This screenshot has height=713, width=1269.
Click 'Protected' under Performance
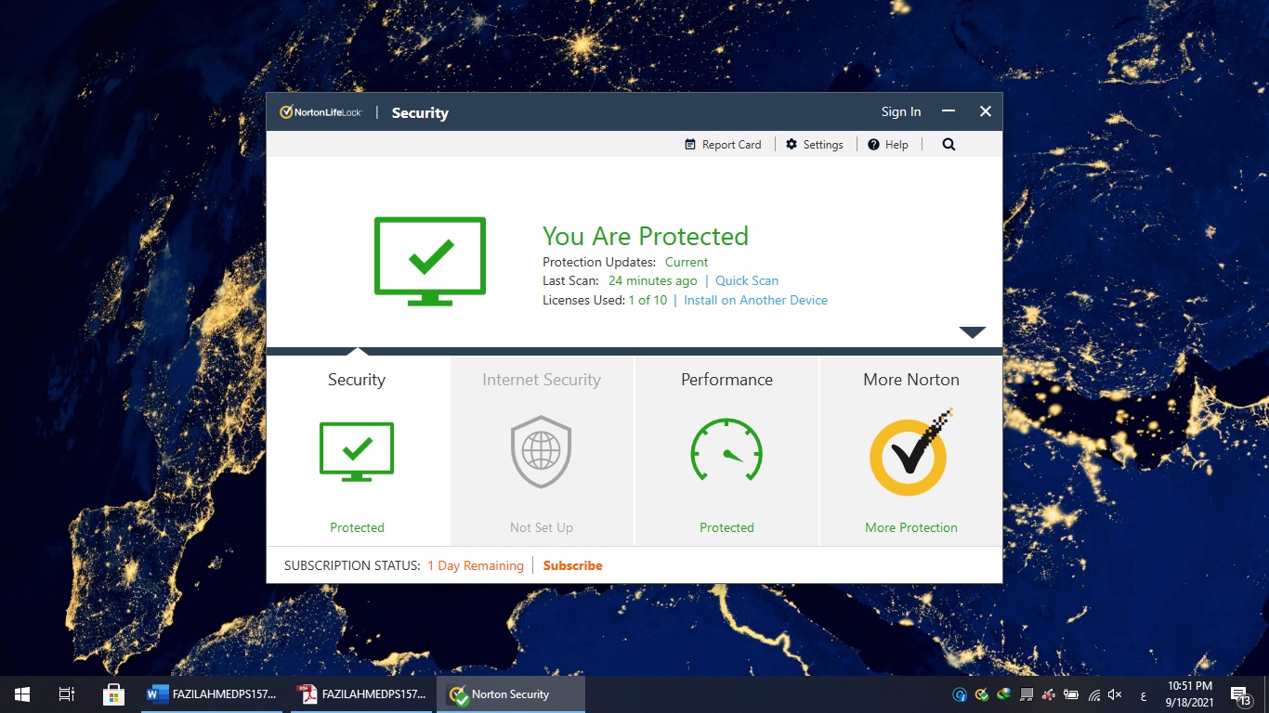726,527
